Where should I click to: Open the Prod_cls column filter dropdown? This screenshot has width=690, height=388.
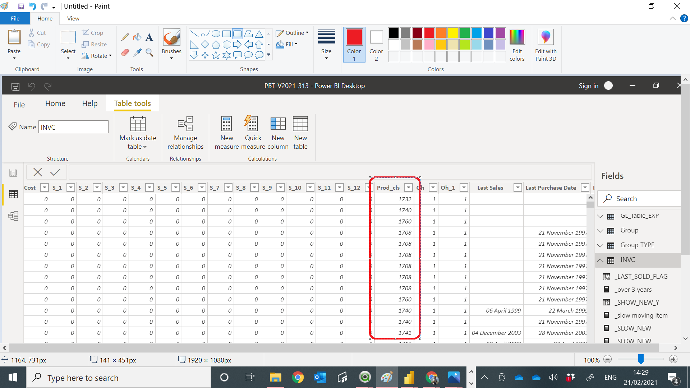coord(409,188)
